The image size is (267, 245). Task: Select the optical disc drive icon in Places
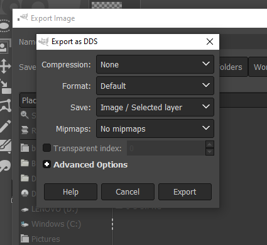[25, 193]
